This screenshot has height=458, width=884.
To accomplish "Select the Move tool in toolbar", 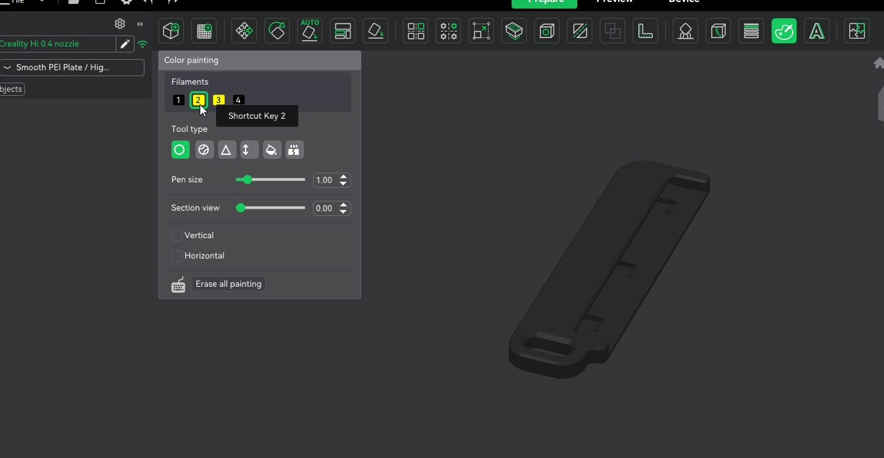I will point(244,31).
